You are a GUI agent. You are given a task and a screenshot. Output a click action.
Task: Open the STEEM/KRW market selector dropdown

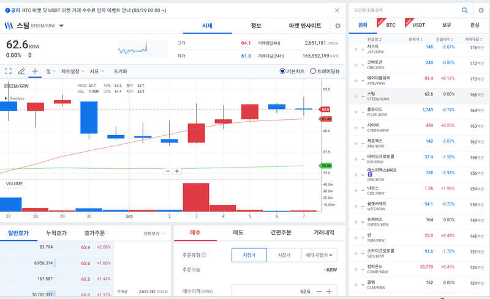coord(61,26)
